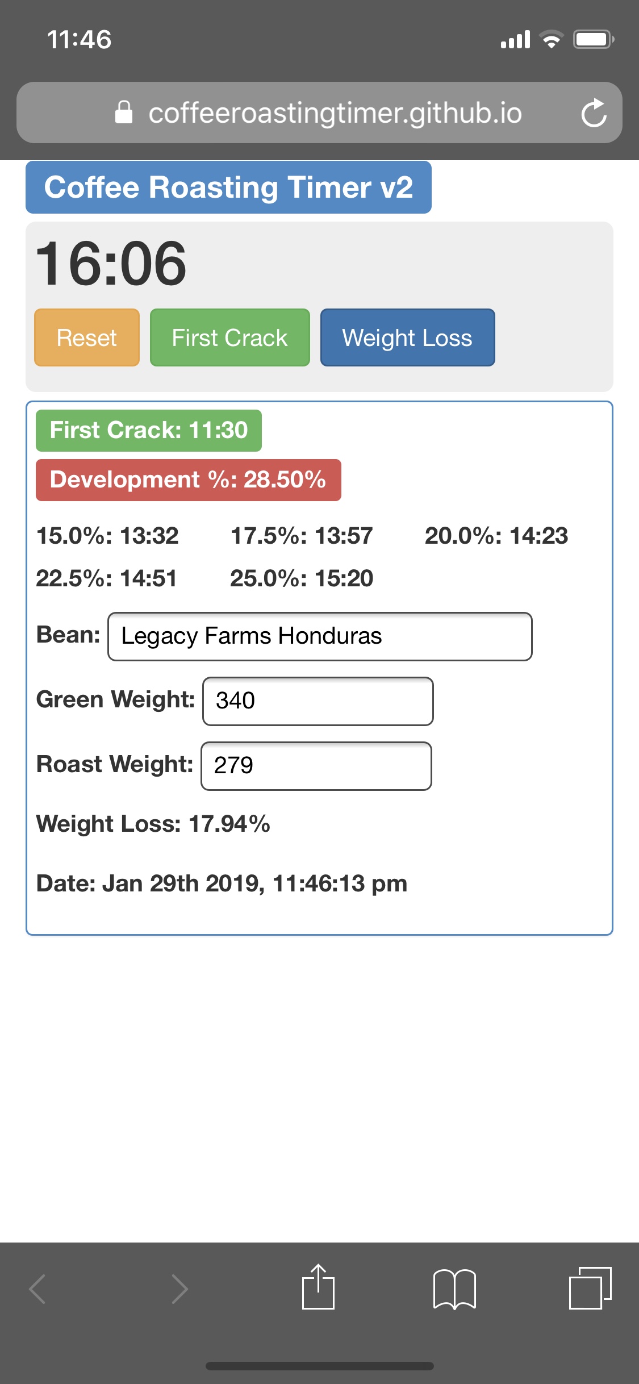The width and height of the screenshot is (639, 1384).
Task: Tap the padlock icon in address bar
Action: click(124, 112)
